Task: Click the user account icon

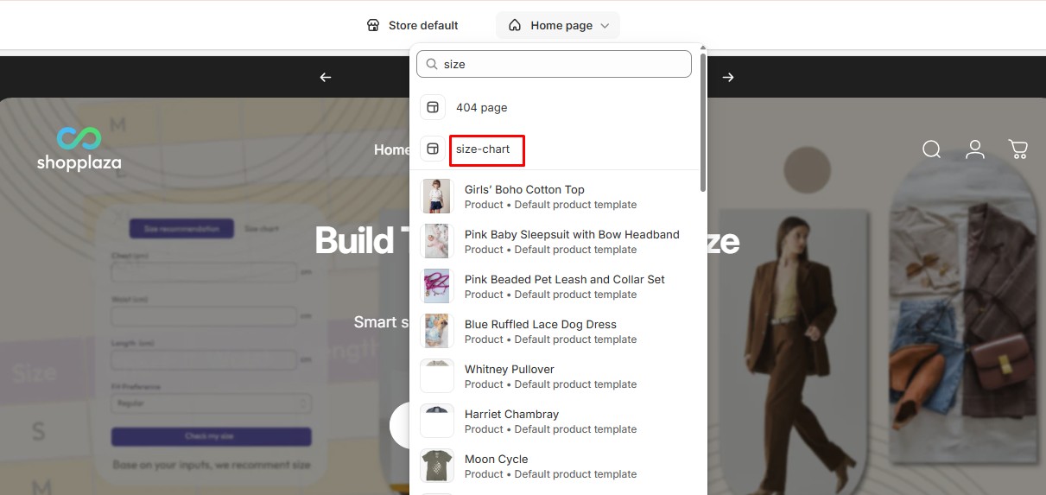Action: [975, 149]
